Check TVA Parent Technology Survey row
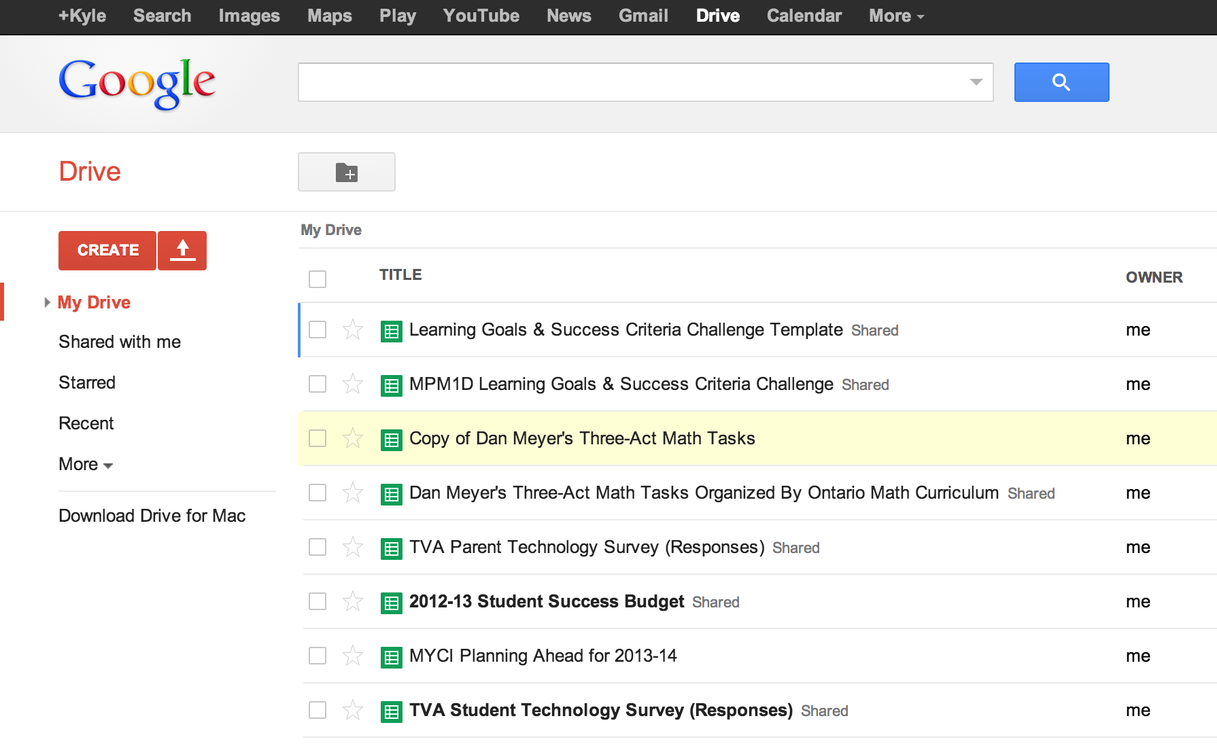The image size is (1217, 746). click(x=318, y=547)
